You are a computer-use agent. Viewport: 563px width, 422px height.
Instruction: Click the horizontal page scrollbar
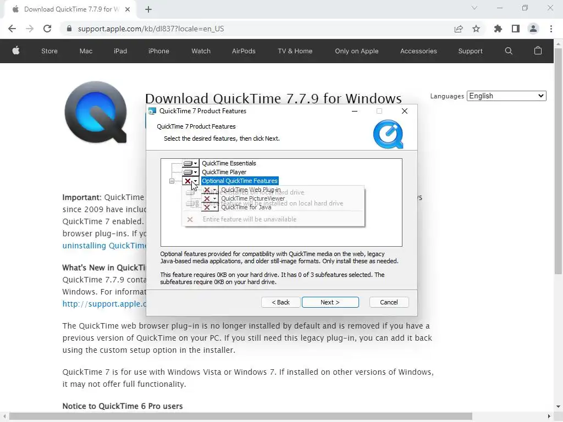pos(241,417)
